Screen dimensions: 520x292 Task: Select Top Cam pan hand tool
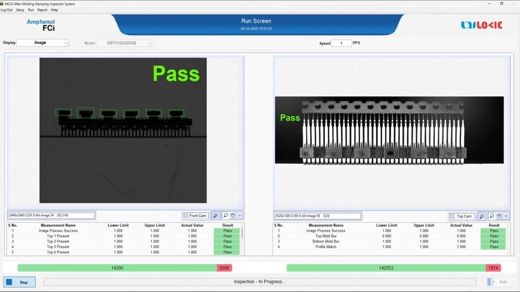[499, 216]
